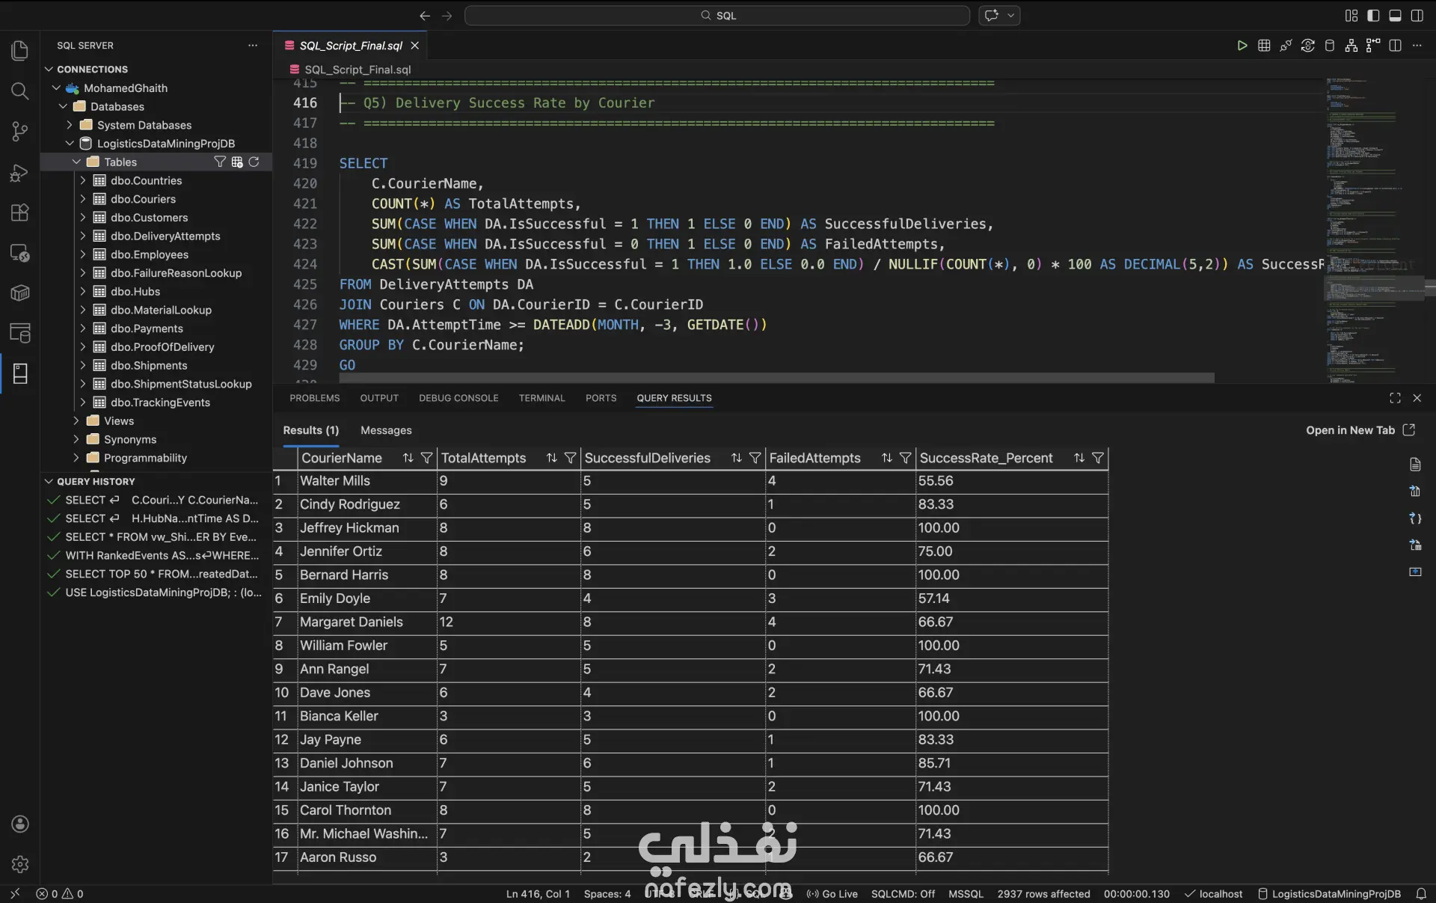Maximize the query results panel
Image resolution: width=1436 pixels, height=903 pixels.
click(1395, 398)
